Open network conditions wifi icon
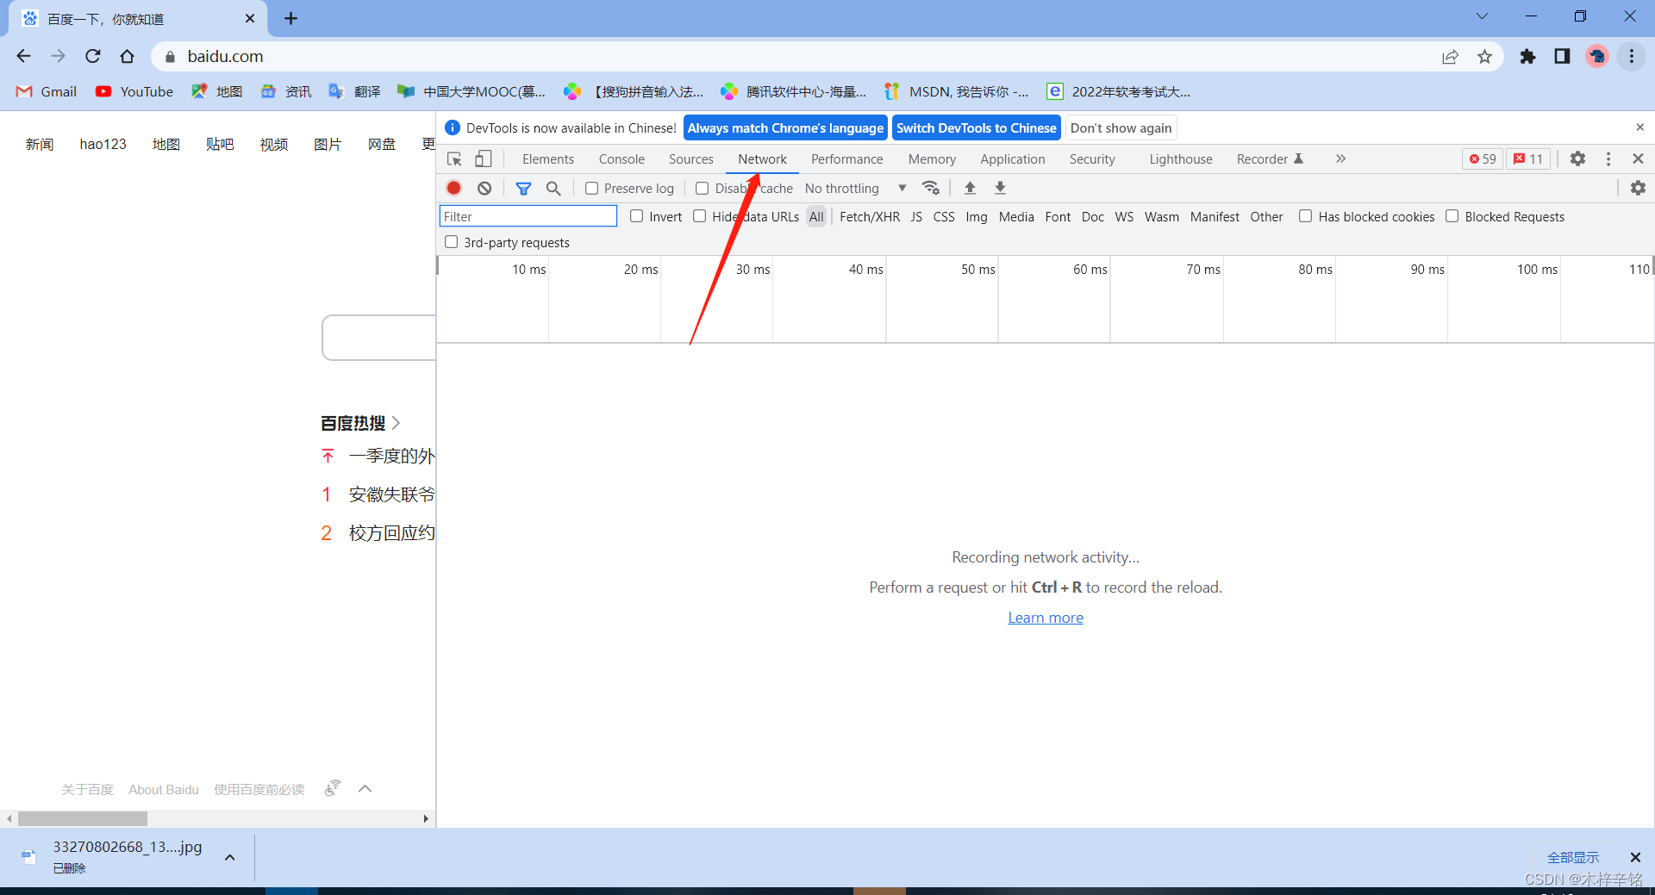 [x=931, y=188]
